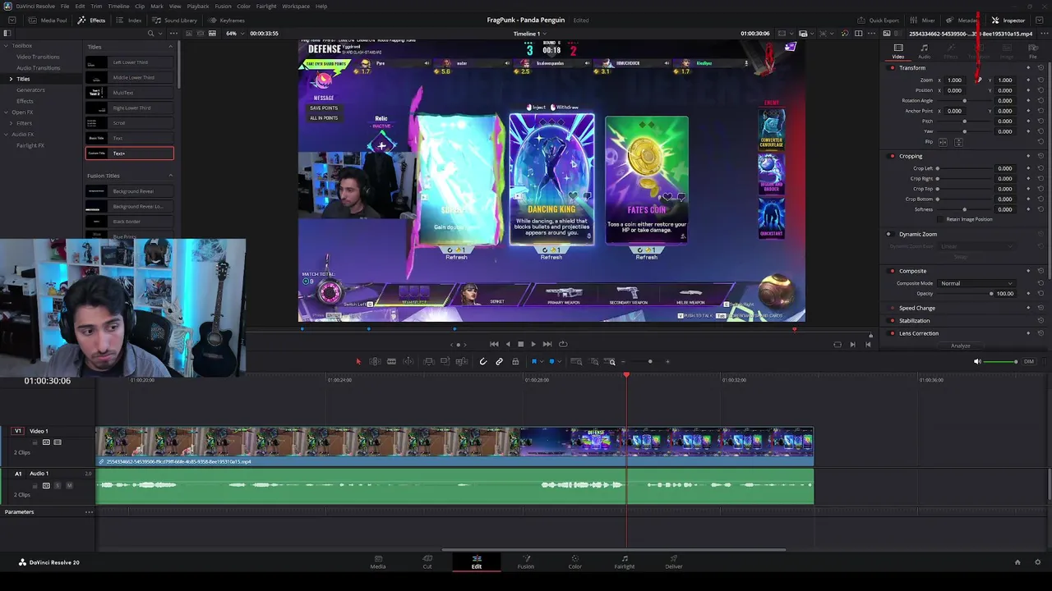Reset the Transform section parameters
Image resolution: width=1052 pixels, height=591 pixels.
[x=1040, y=68]
